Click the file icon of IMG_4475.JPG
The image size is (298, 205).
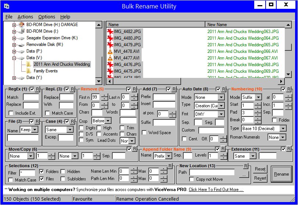(110, 71)
